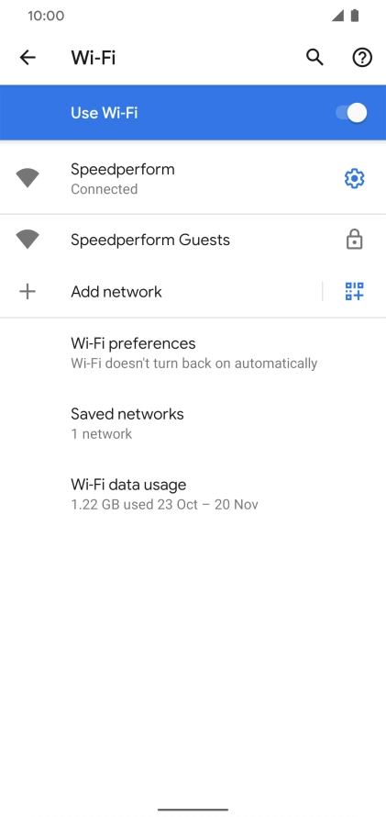Scan QR code to add network
Image resolution: width=386 pixels, height=817 pixels.
coord(354,291)
